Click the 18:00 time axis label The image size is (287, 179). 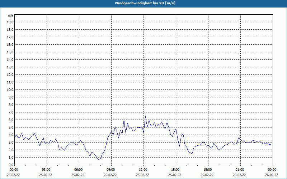pos(207,170)
